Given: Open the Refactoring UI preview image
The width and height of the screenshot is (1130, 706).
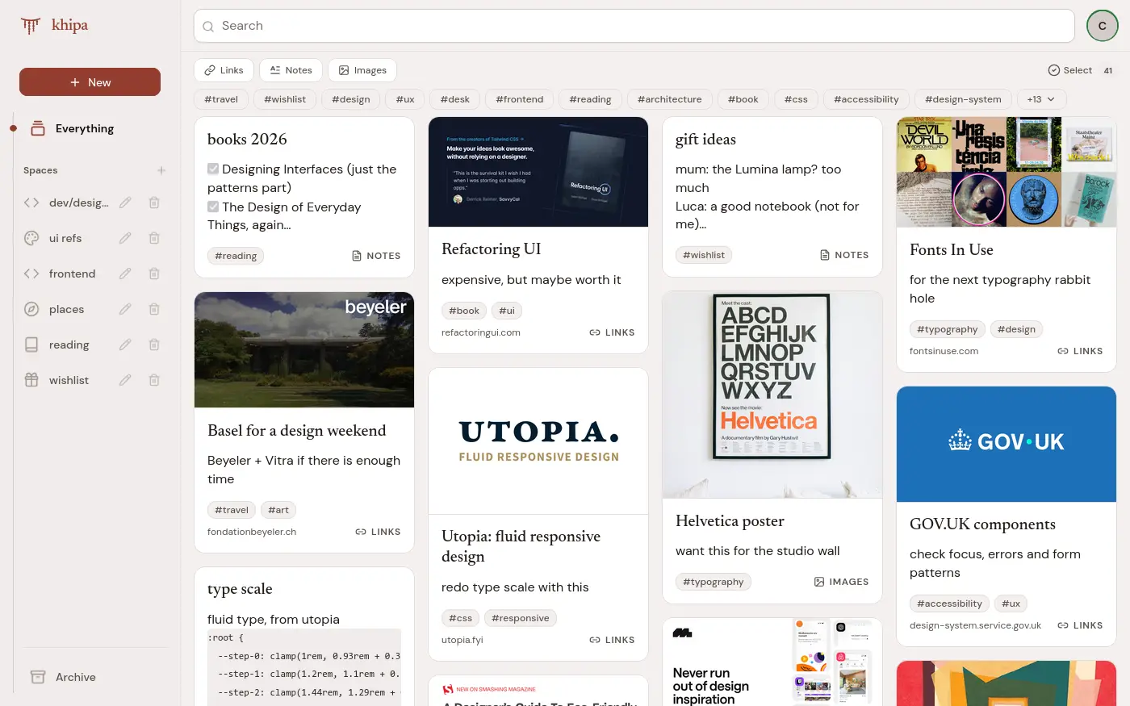Looking at the screenshot, I should pyautogui.click(x=538, y=172).
